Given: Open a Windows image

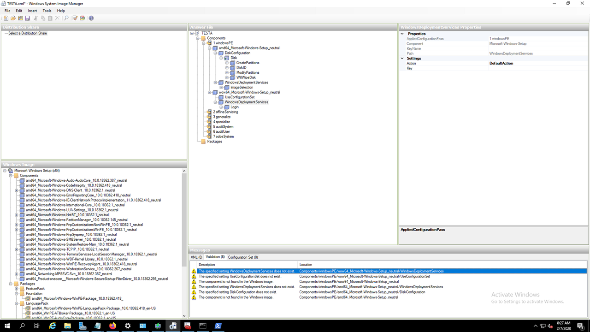Looking at the screenshot, I should (x=20, y=18).
